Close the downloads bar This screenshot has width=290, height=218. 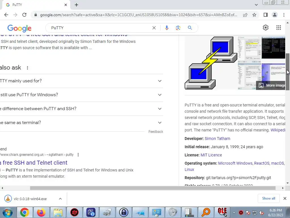(x=285, y=198)
